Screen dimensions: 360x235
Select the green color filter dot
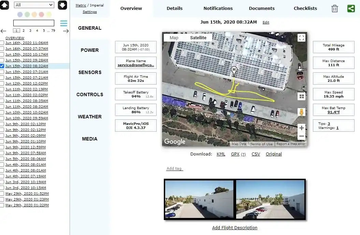[27, 14]
